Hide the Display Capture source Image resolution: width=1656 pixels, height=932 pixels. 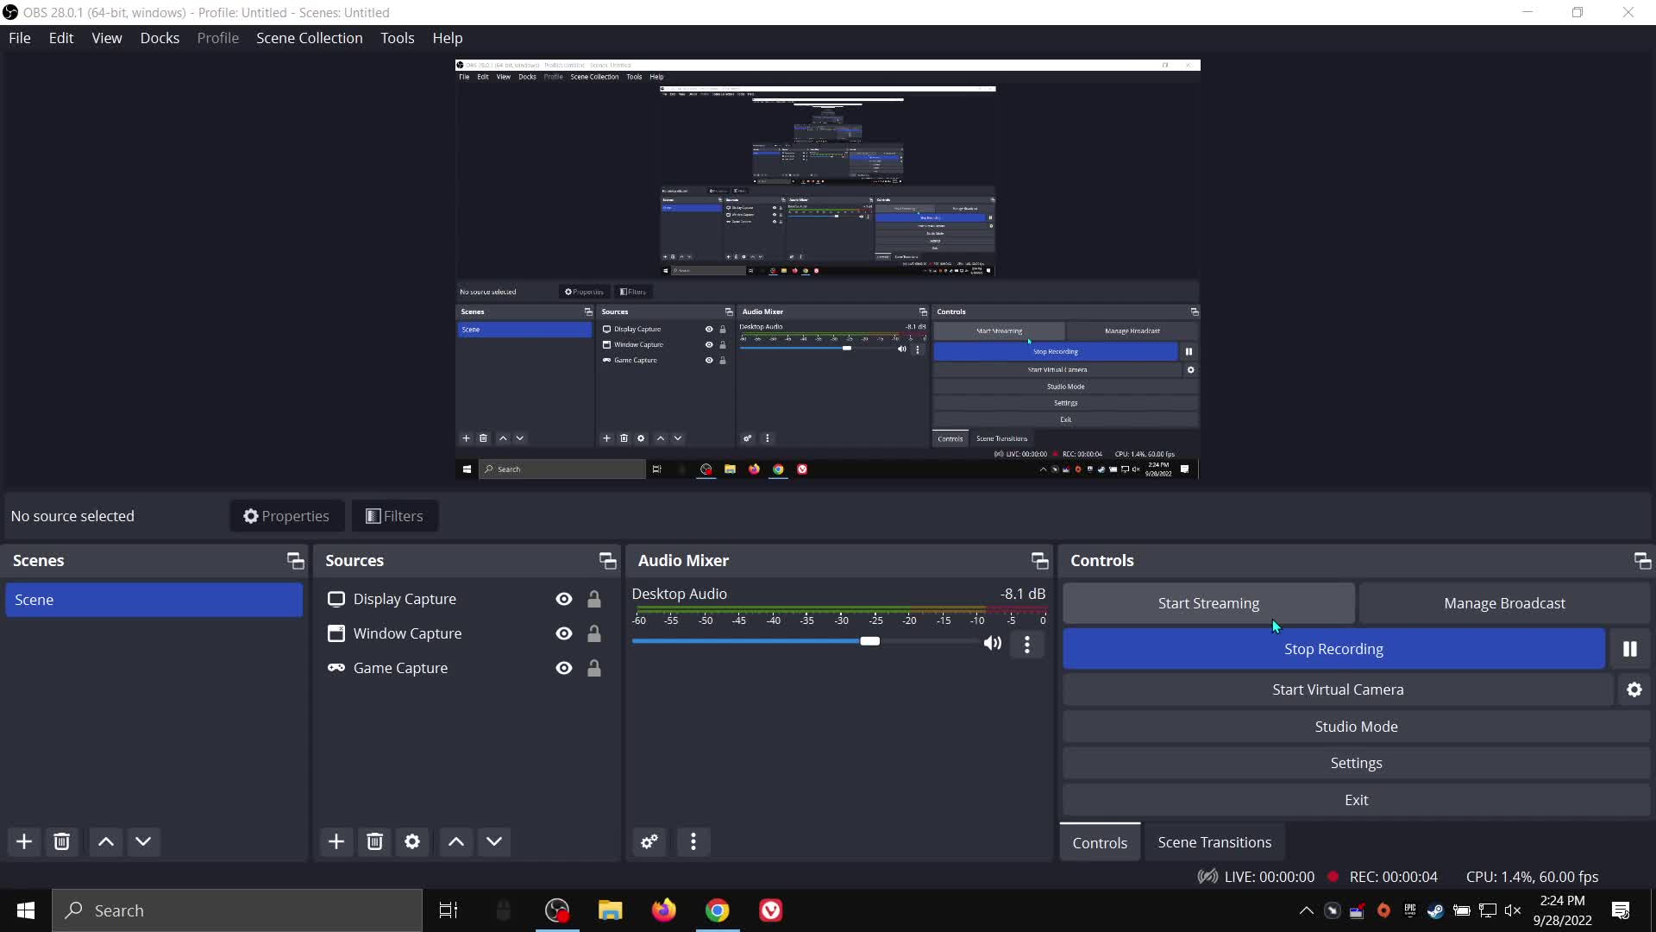(x=564, y=599)
